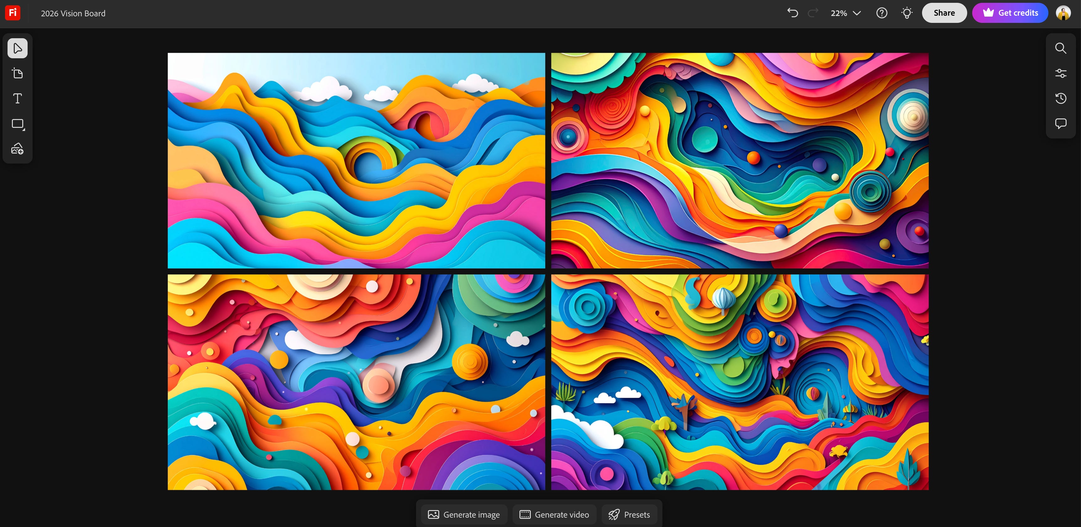Click the Share button
Image resolution: width=1081 pixels, height=527 pixels.
(944, 13)
